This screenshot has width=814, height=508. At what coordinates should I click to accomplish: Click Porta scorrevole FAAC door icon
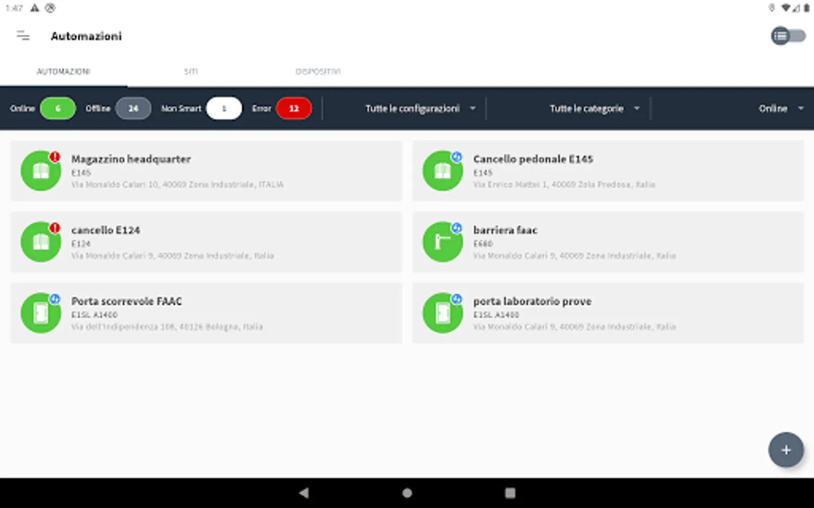[x=41, y=313]
